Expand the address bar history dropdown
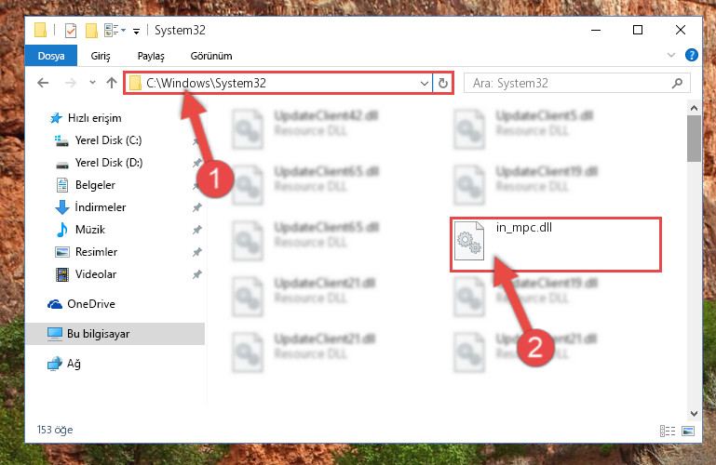 (x=425, y=84)
